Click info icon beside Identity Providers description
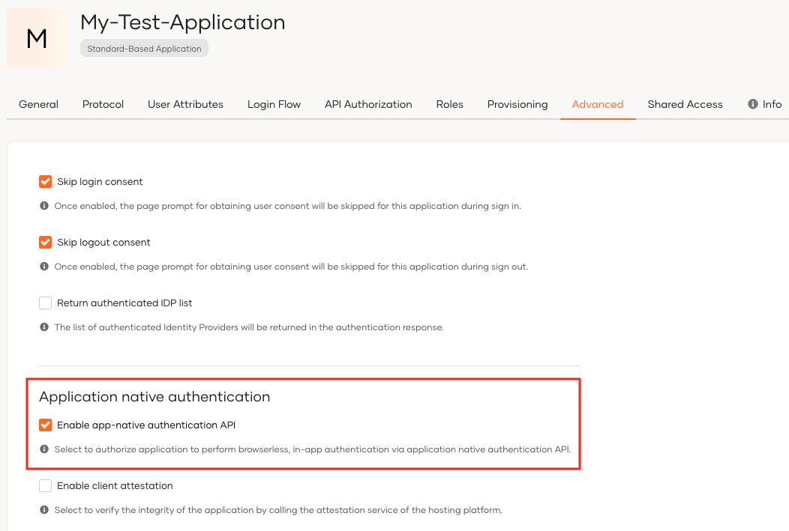The height and width of the screenshot is (531, 789). [x=44, y=327]
